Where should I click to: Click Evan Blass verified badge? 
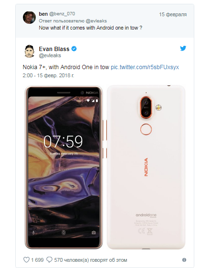tap(74, 49)
